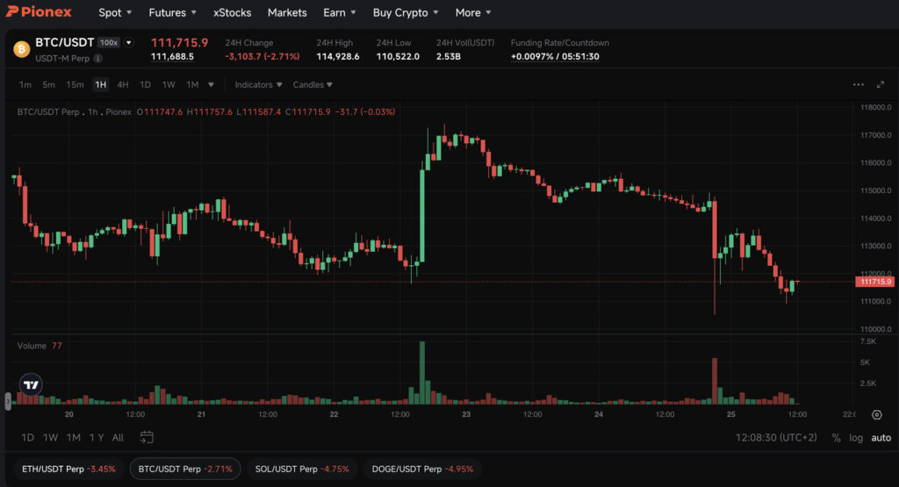899x487 pixels.
Task: Select the 1W timeframe in top toolbar
Action: pyautogui.click(x=168, y=85)
